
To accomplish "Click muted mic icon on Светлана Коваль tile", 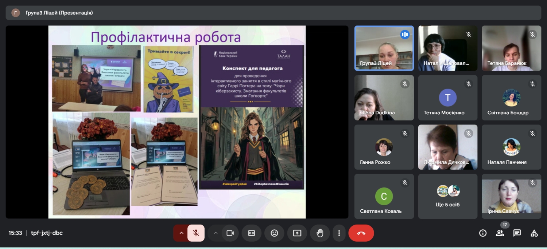I will tap(405, 183).
